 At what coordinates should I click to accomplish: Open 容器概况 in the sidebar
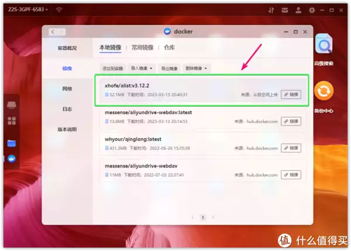[67, 48]
